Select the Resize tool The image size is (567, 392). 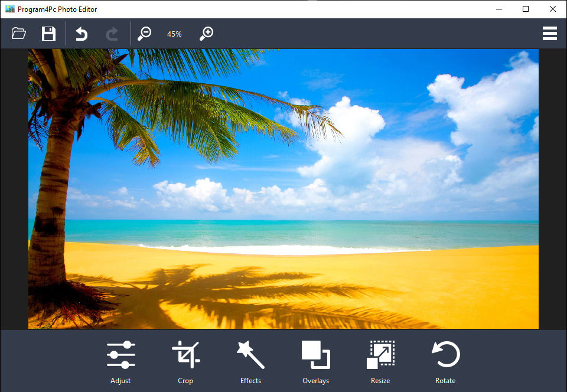380,362
